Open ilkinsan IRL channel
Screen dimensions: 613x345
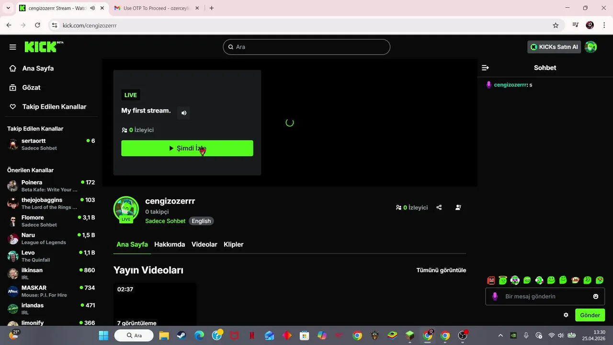click(x=51, y=274)
